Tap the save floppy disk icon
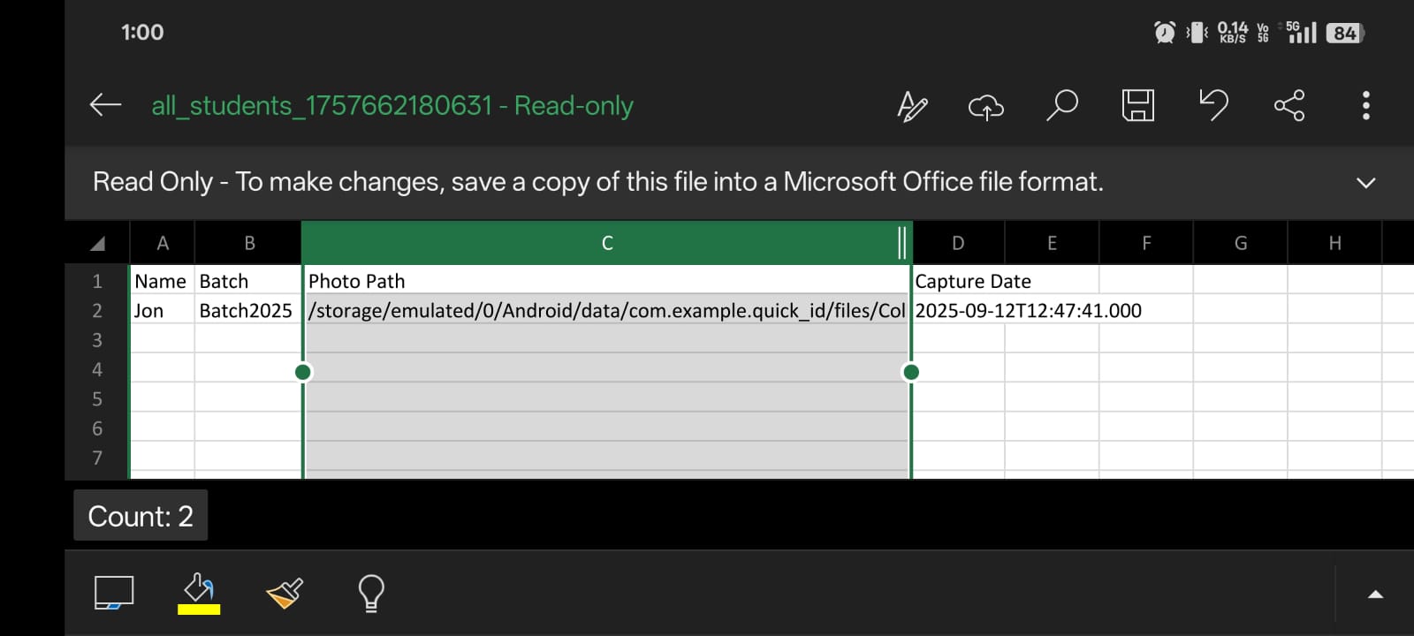 point(1137,106)
